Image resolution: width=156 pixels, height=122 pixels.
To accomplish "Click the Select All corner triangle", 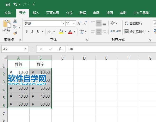I will (x=5, y=58).
